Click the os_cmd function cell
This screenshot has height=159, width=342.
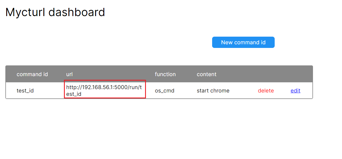165,90
